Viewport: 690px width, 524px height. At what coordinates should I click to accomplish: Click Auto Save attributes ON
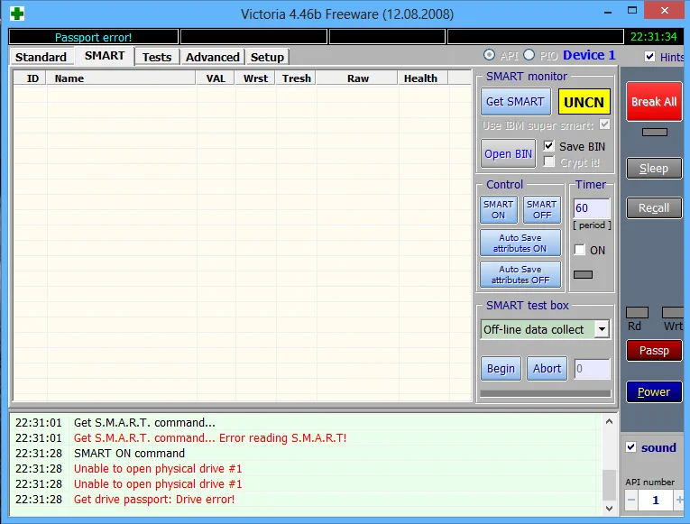click(x=520, y=243)
